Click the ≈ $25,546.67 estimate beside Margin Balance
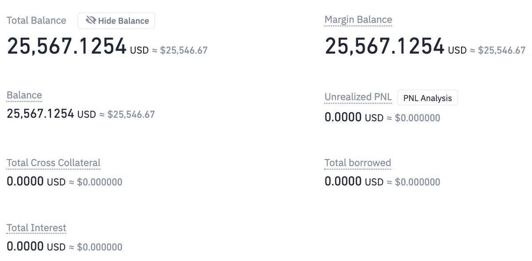 (497, 50)
